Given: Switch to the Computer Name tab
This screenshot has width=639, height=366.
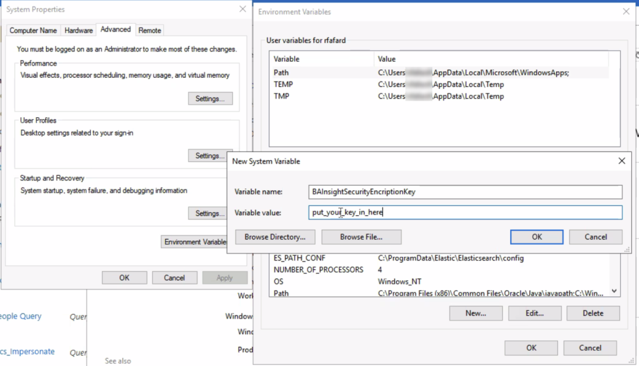Looking at the screenshot, I should point(33,30).
